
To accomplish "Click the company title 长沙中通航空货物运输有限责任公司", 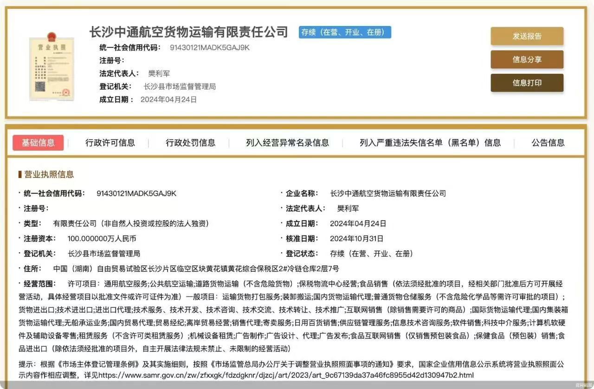I will click(189, 32).
